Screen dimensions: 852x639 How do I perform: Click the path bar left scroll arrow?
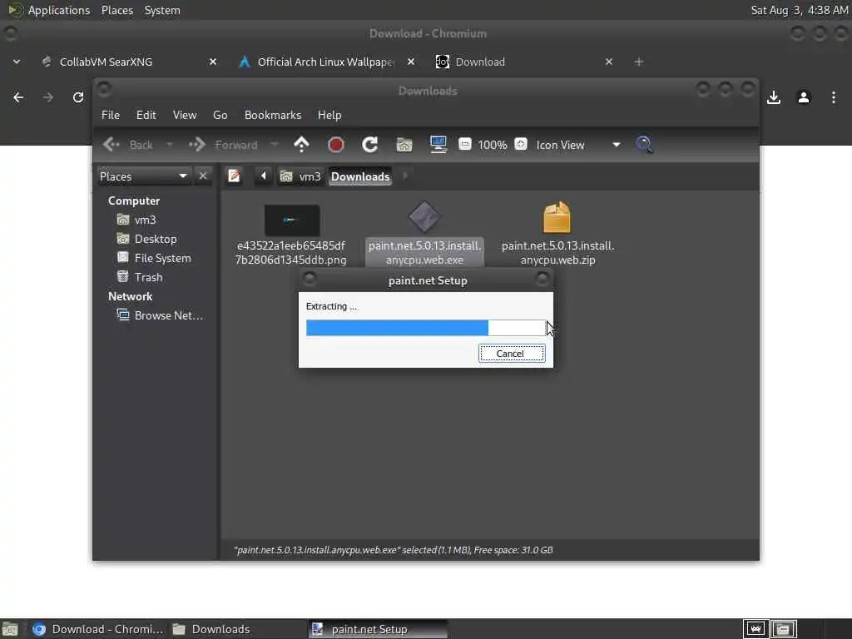coord(264,176)
